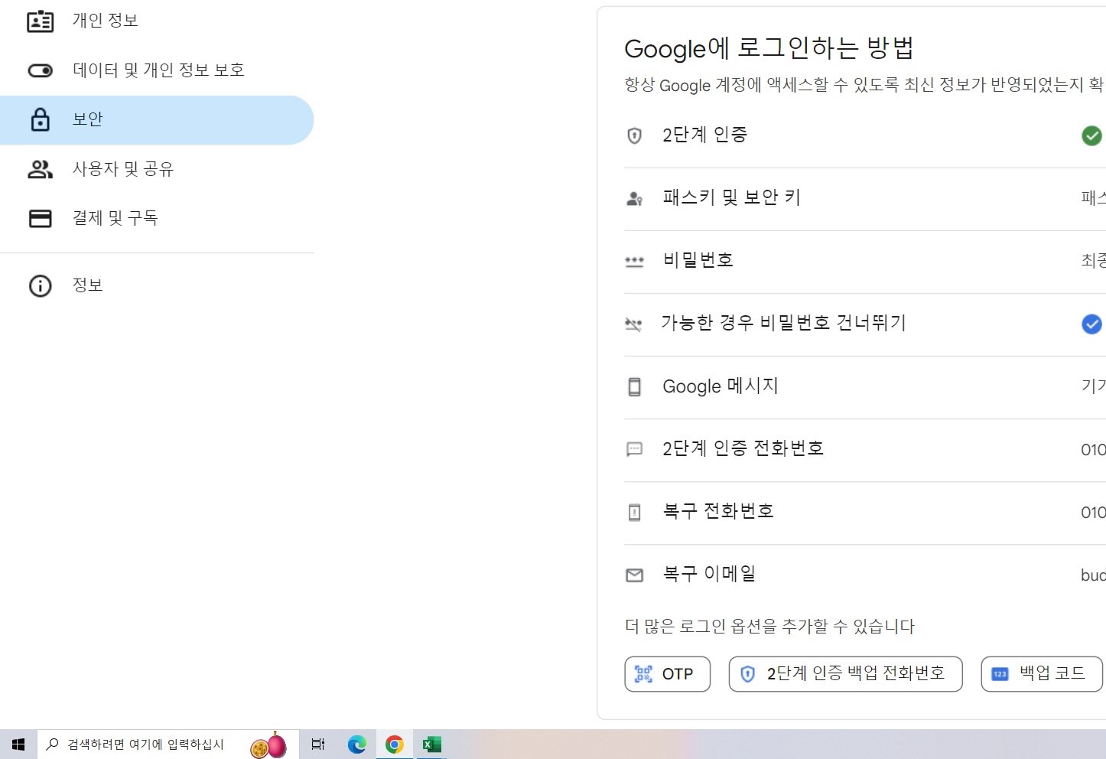
Task: Click the payments and subscriptions card icon
Action: tap(40, 219)
